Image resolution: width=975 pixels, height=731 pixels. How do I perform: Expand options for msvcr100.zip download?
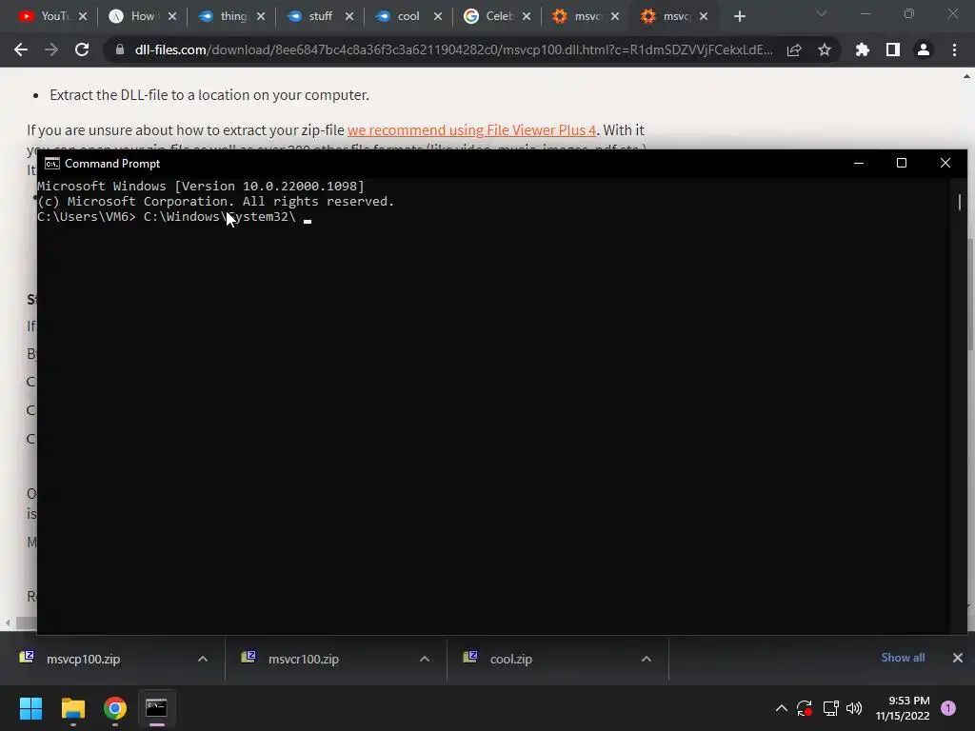[x=425, y=659]
